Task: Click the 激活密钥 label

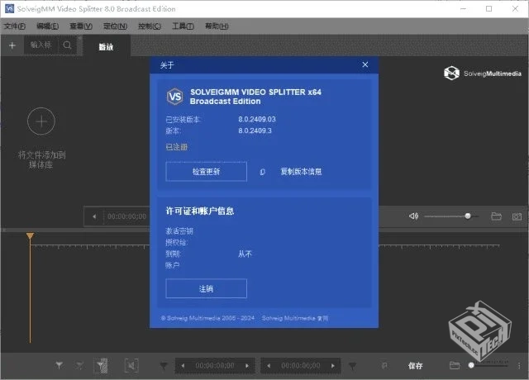Action: tap(179, 231)
